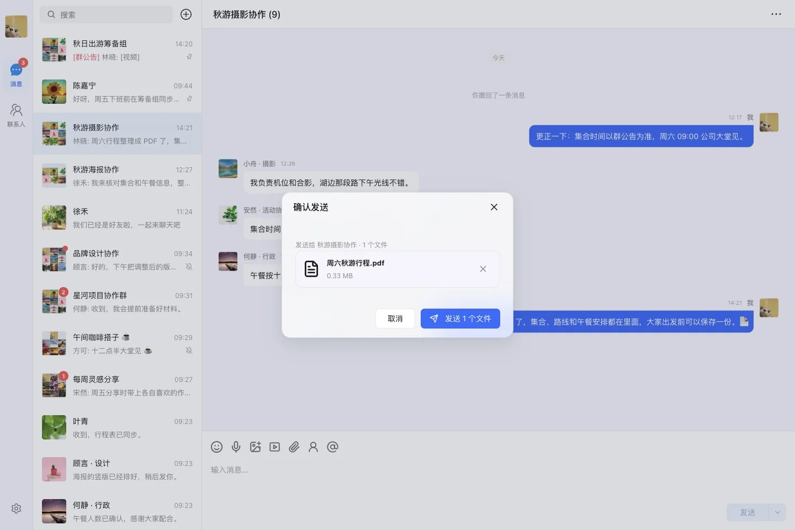This screenshot has height=530, width=795.
Task: Start a voice message recording
Action: point(236,447)
